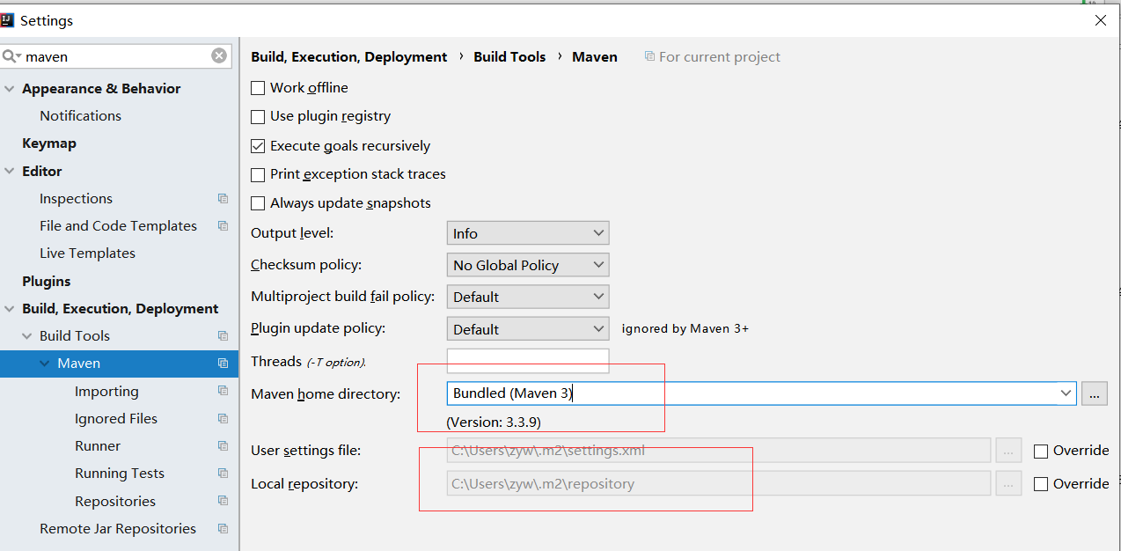This screenshot has height=551, width=1121.
Task: Click the IntelliJ Settings window icon
Action: tap(8, 20)
